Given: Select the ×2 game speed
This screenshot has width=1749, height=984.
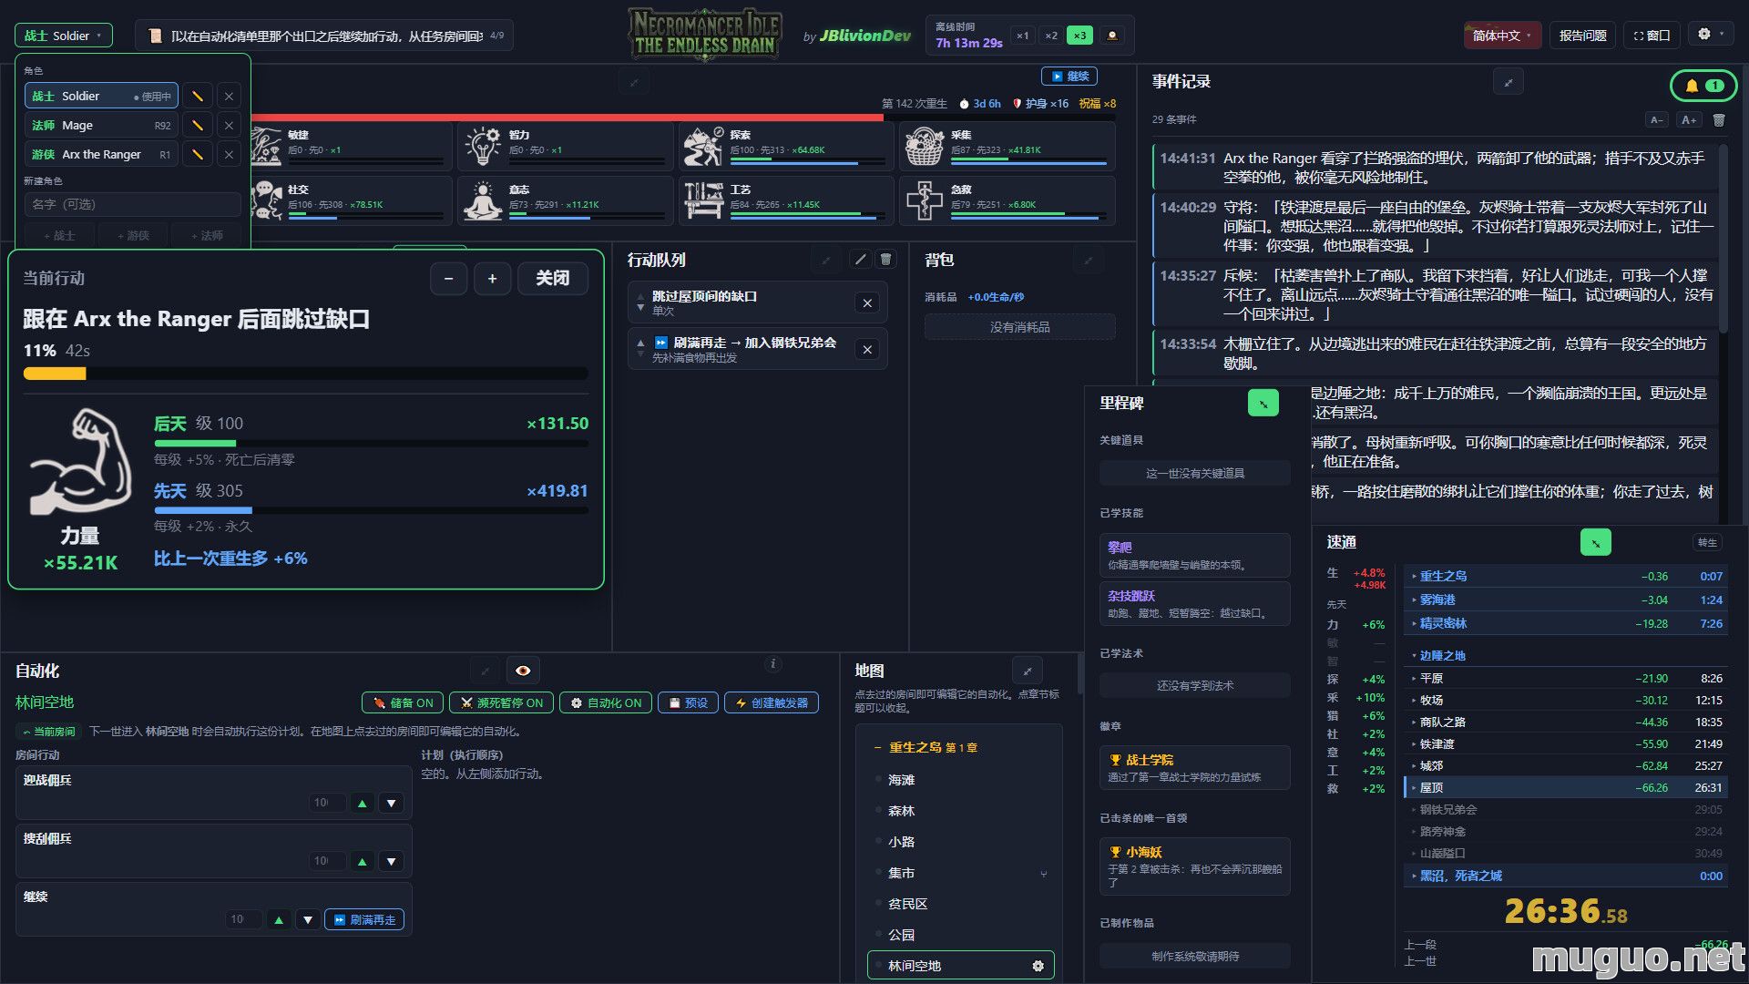Looking at the screenshot, I should (x=1051, y=36).
